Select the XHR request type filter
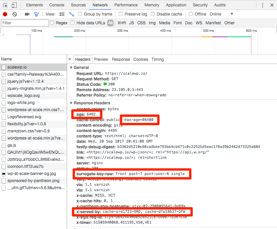The height and width of the screenshot is (229, 277). pyautogui.click(x=121, y=23)
